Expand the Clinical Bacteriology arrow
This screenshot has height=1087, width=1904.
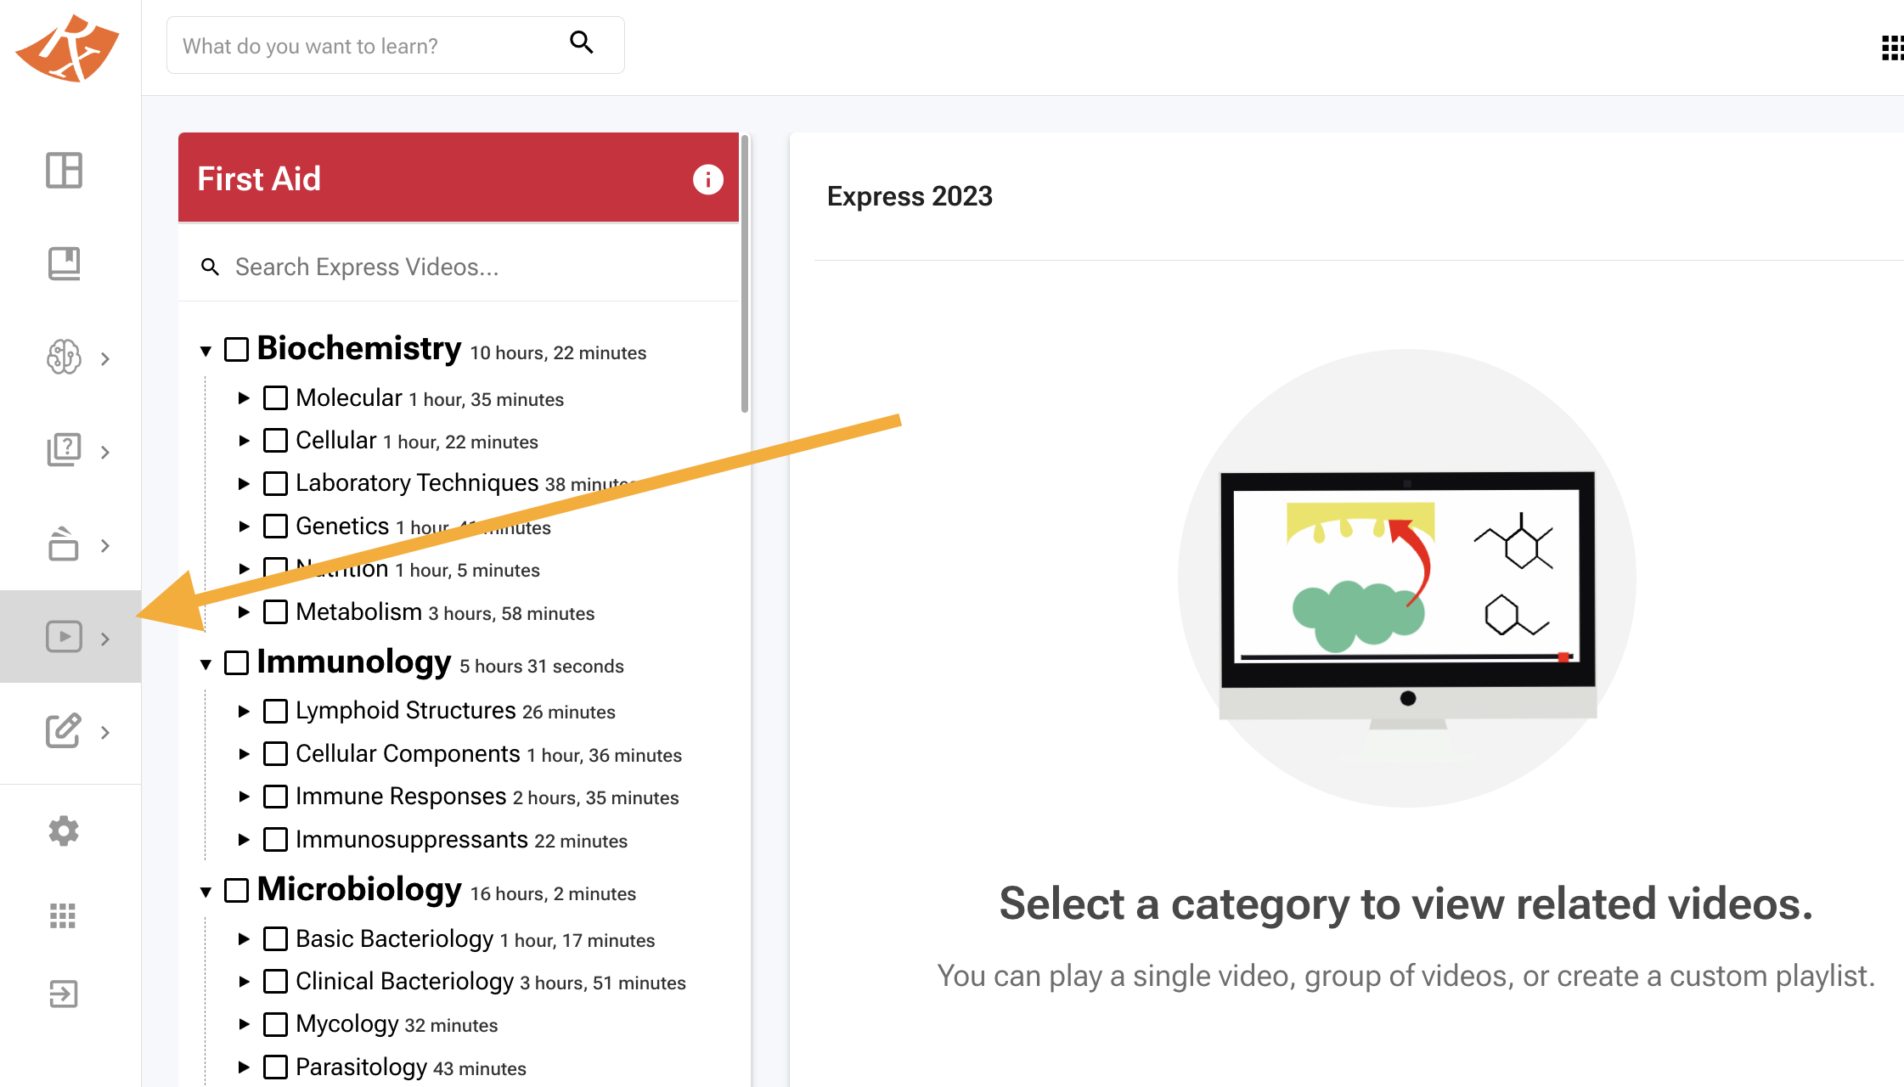[244, 981]
